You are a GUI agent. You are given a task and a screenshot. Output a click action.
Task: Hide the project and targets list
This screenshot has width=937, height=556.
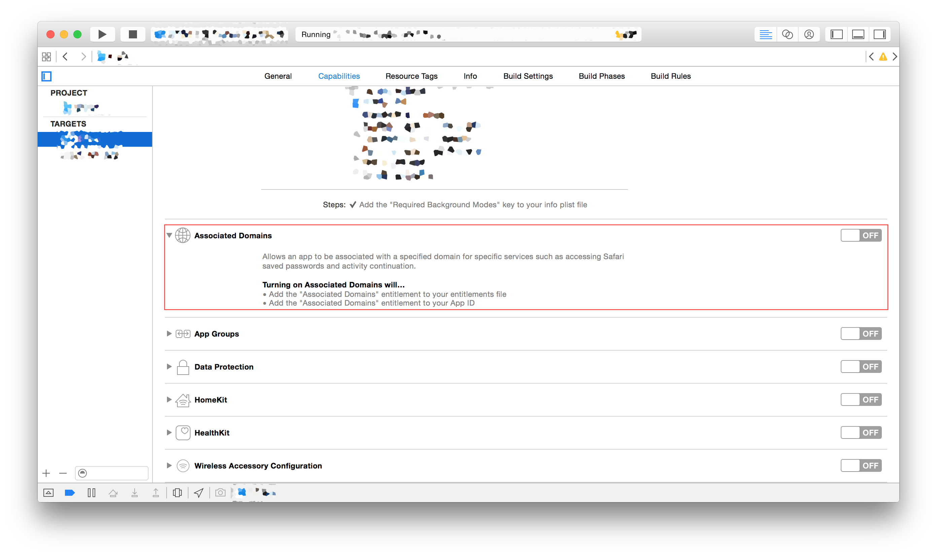tap(46, 76)
